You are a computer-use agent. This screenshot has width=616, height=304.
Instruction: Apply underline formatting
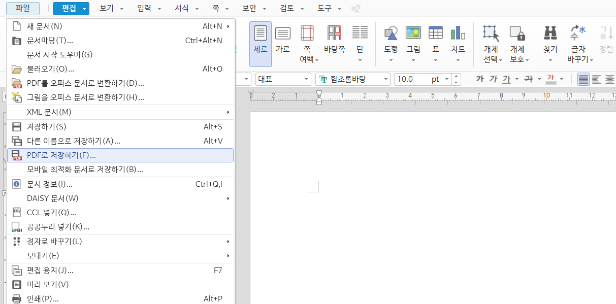click(x=506, y=79)
